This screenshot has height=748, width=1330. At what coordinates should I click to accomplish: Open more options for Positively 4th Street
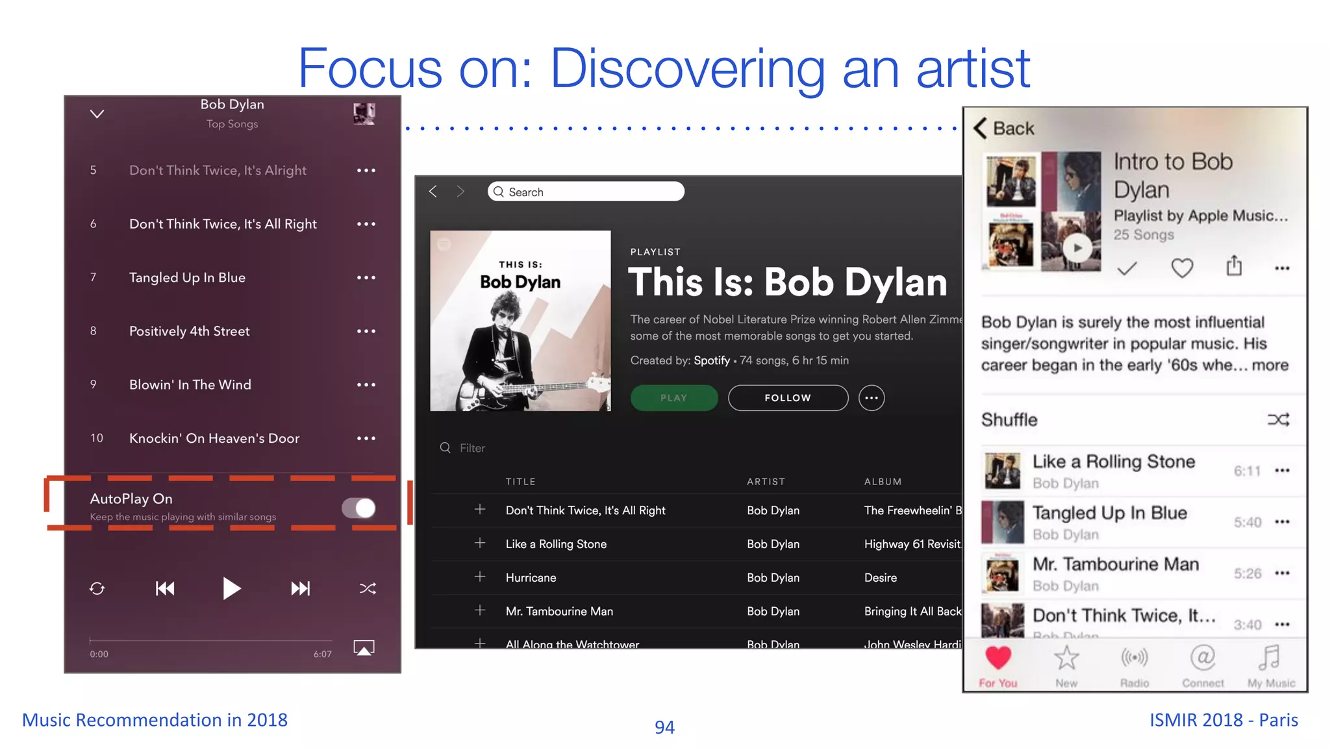366,331
